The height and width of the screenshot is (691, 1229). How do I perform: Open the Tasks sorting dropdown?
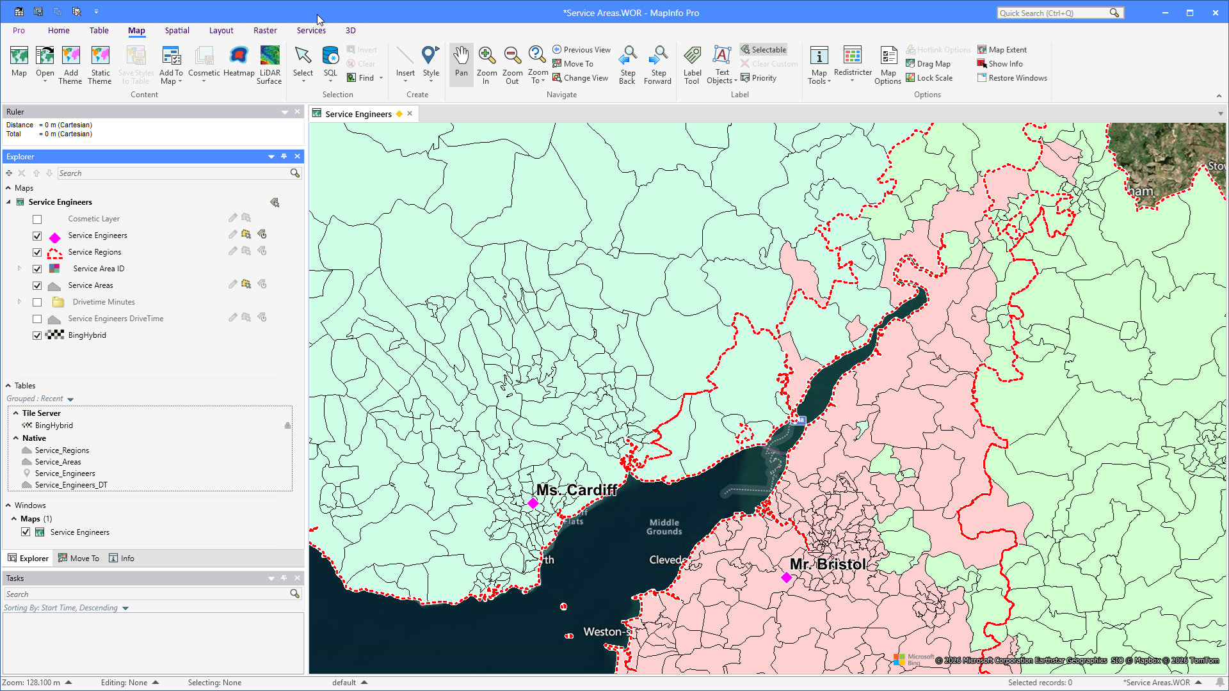coord(125,608)
